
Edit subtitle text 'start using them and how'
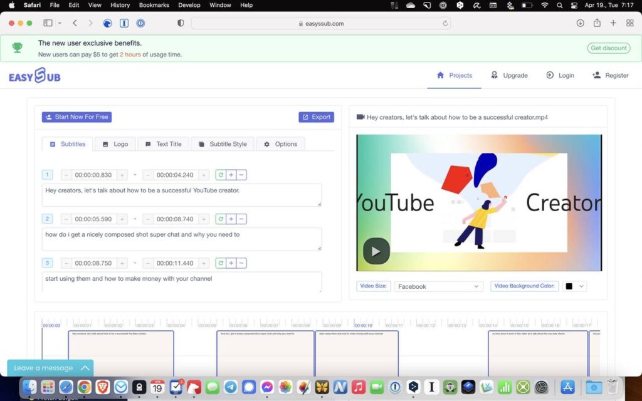182,282
